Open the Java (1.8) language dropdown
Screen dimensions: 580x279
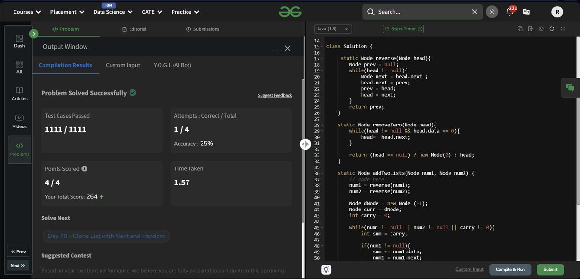pos(333,29)
